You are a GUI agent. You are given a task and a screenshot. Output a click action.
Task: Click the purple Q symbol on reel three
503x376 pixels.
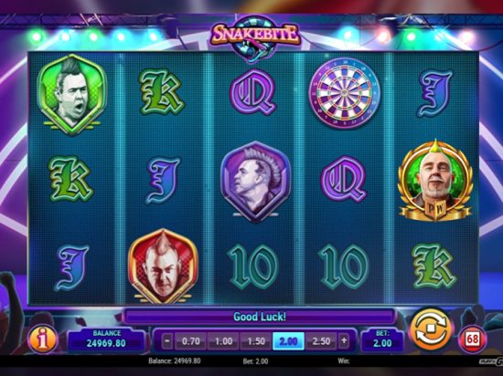(253, 92)
